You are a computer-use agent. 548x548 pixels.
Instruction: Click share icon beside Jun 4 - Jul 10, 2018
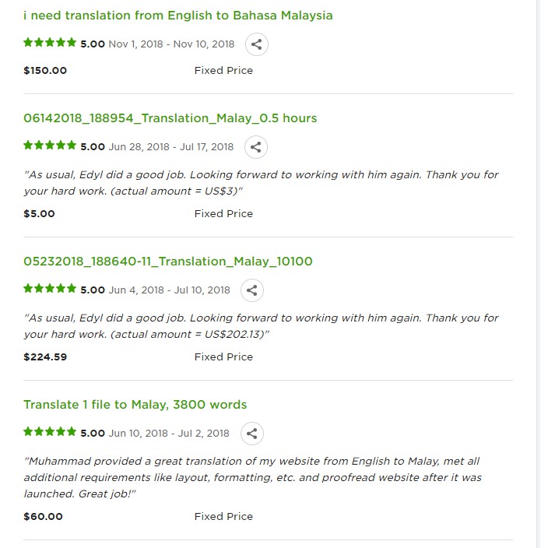point(251,290)
